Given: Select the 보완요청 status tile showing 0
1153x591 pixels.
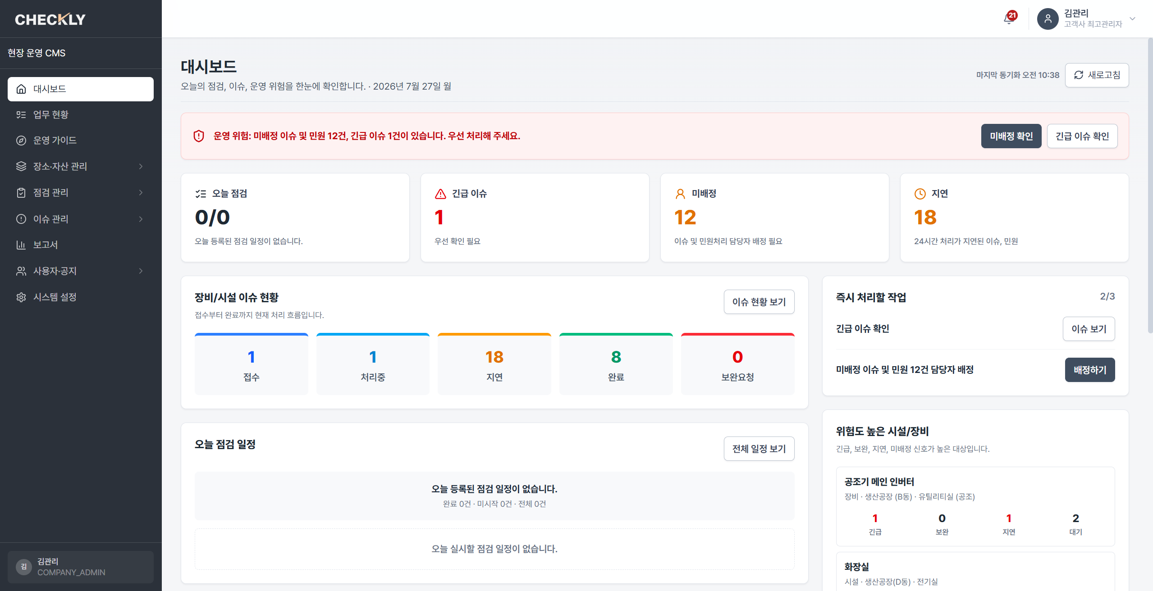Looking at the screenshot, I should coord(737,364).
